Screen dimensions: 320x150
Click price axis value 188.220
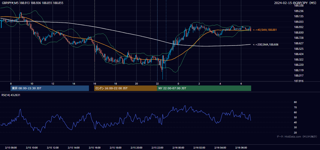(299, 65)
